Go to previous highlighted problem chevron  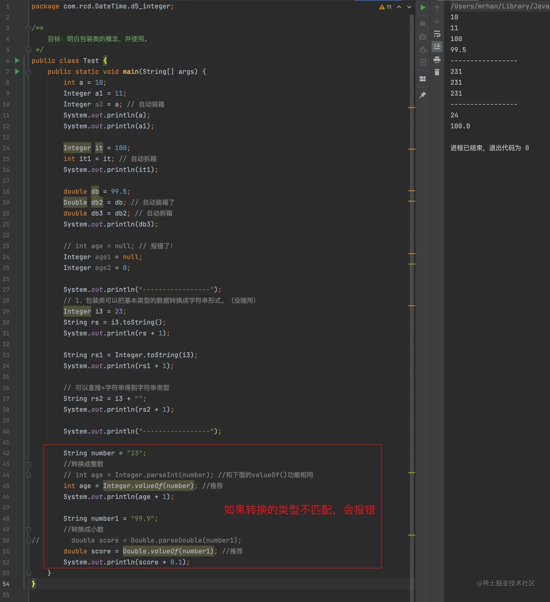click(x=399, y=7)
